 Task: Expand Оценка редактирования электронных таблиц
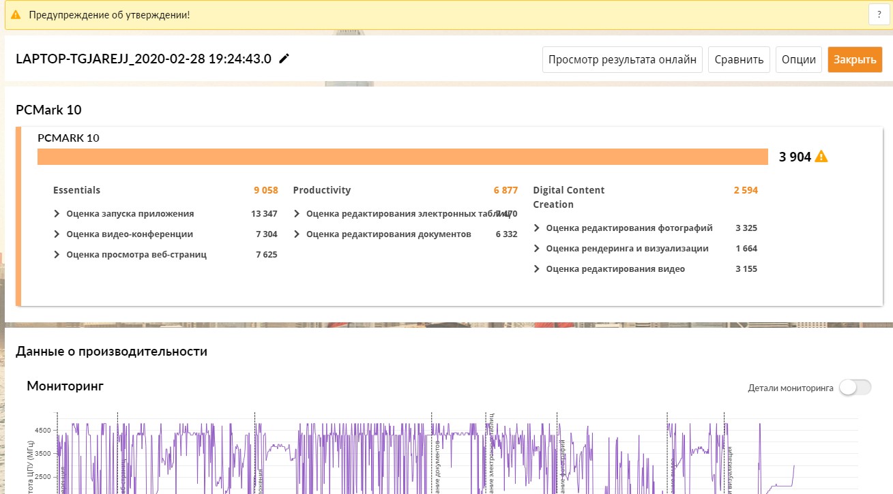pos(297,214)
